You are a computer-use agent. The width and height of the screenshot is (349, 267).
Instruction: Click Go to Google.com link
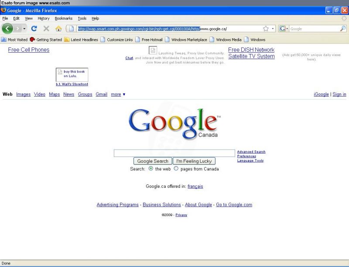pyautogui.click(x=234, y=205)
